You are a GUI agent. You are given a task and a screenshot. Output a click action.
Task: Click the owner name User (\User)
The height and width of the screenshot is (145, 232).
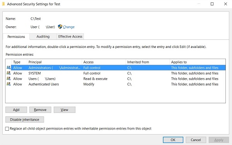pos(43,27)
